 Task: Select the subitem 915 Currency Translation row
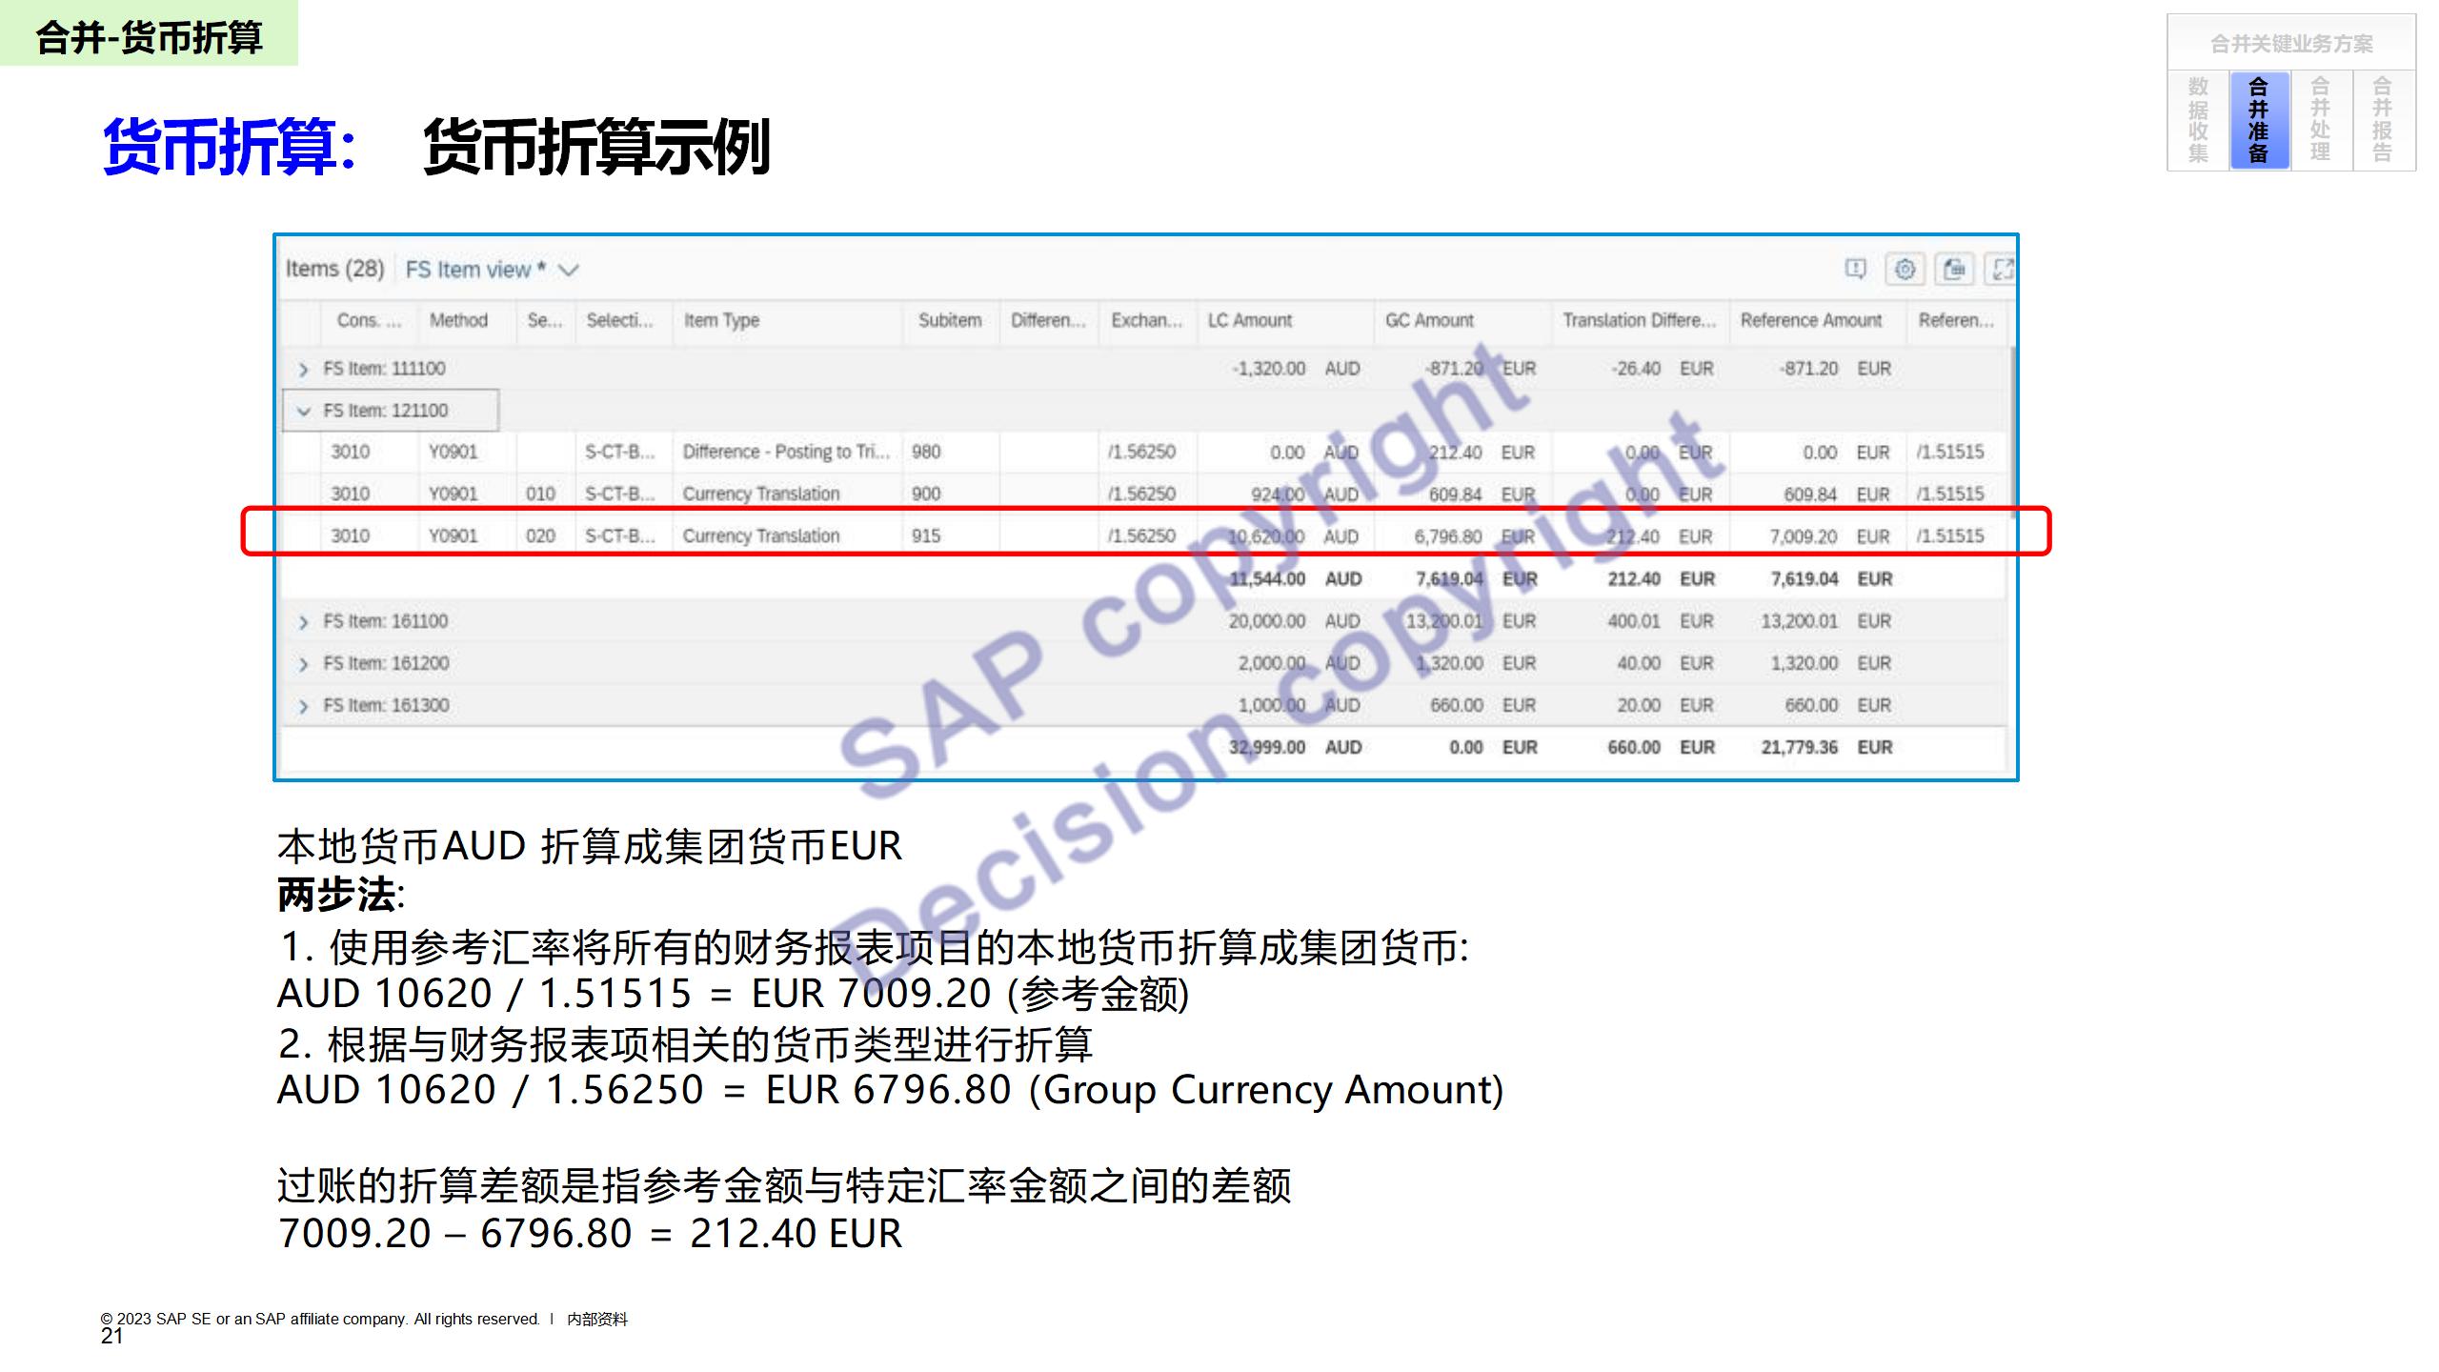click(760, 535)
